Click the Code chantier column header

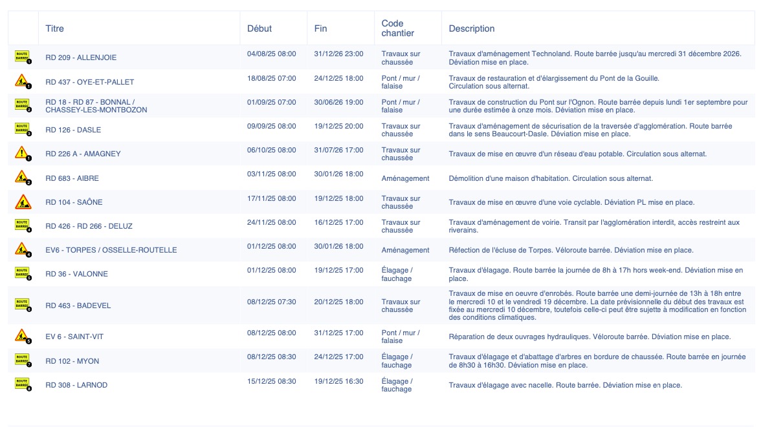[x=398, y=28]
